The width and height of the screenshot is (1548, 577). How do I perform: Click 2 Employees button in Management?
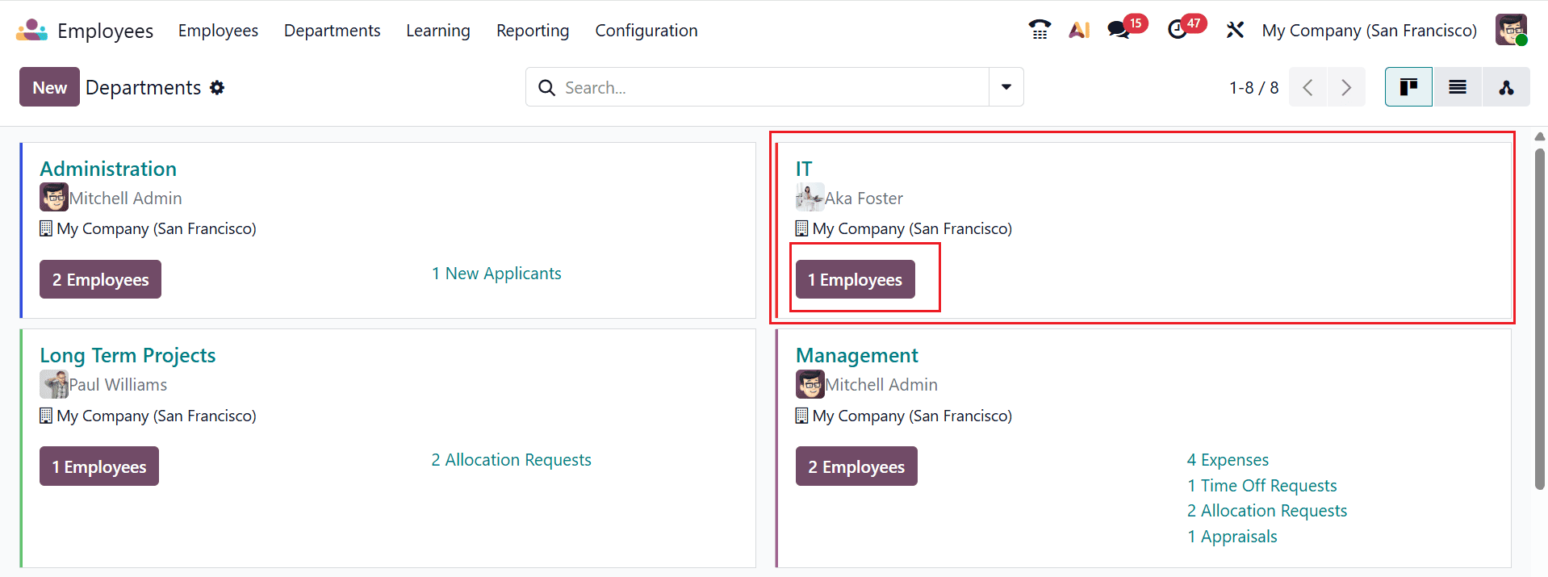coord(856,466)
